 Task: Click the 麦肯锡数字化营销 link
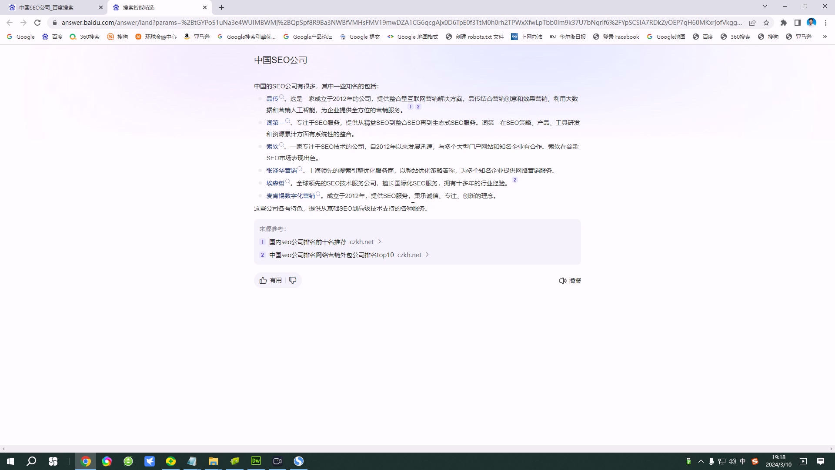point(291,196)
